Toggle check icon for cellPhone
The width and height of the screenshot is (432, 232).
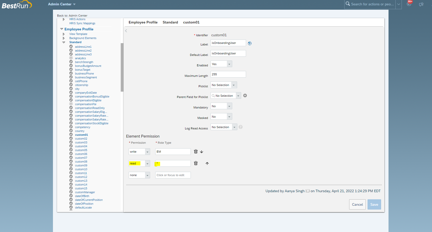[x=71, y=81]
